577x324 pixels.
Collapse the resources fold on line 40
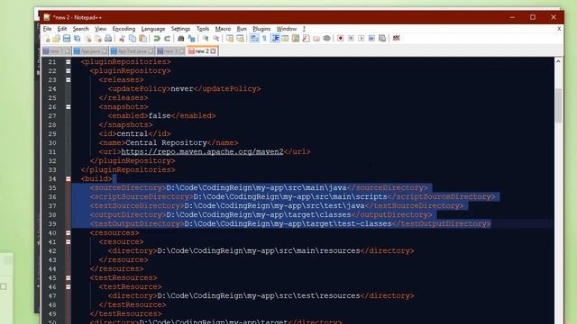point(69,233)
